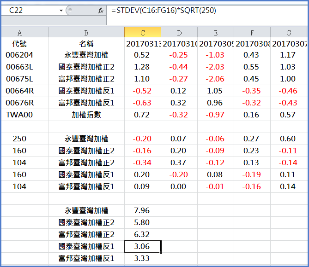The width and height of the screenshot is (309, 267).
Task: Select cell with code 00664R
Action: [24, 91]
